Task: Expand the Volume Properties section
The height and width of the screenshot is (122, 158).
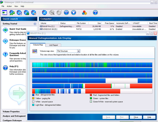Action: click(x=11, y=112)
